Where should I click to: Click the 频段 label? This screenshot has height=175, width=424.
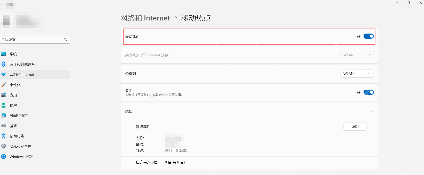(140, 151)
